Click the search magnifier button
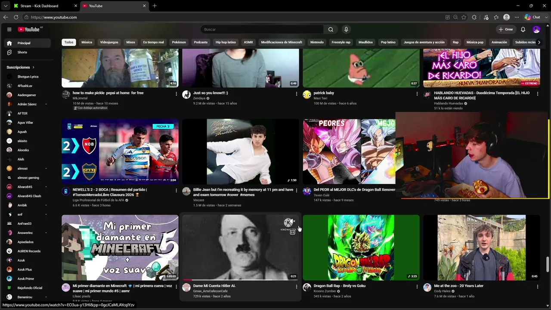The image size is (551, 310). [331, 29]
